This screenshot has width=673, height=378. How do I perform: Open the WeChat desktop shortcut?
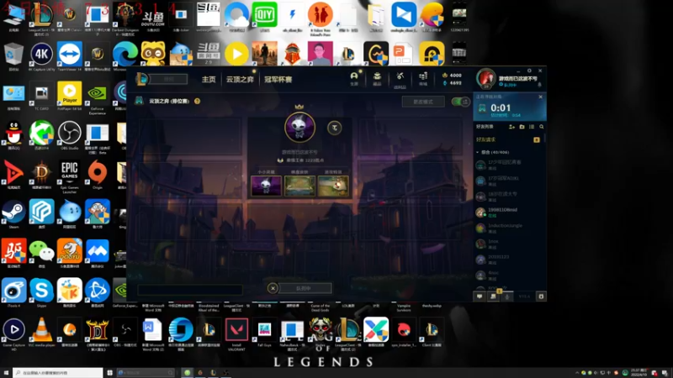(41, 254)
